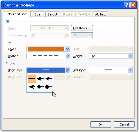This screenshot has height=132, width=139.
Task: Open the Line Color dropdown
Action: 67,49
